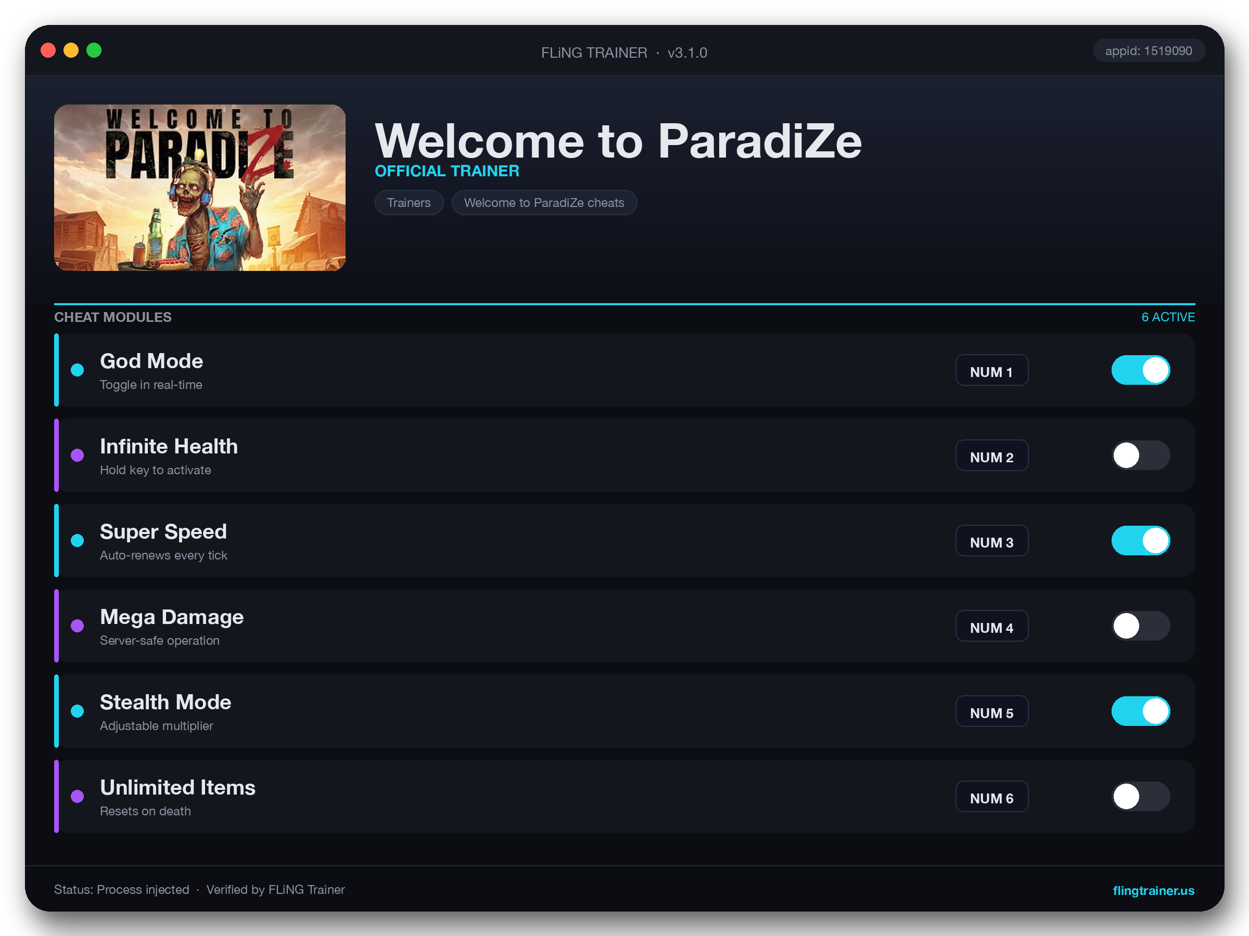The image size is (1249, 936).
Task: Click the NUM 2 hotkey button
Action: pos(991,456)
